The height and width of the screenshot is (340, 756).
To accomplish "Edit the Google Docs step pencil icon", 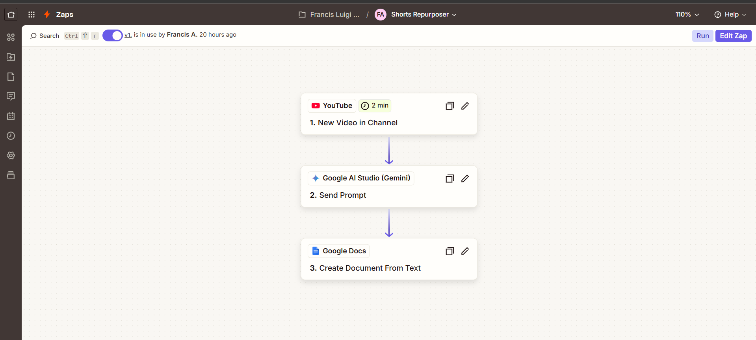I will click(x=465, y=251).
